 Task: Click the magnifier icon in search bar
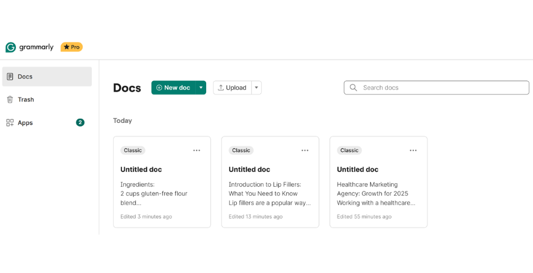pos(354,87)
